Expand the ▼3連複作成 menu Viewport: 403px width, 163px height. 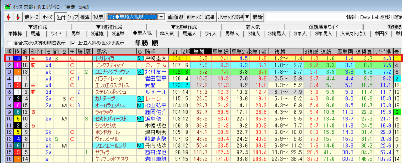107,27
